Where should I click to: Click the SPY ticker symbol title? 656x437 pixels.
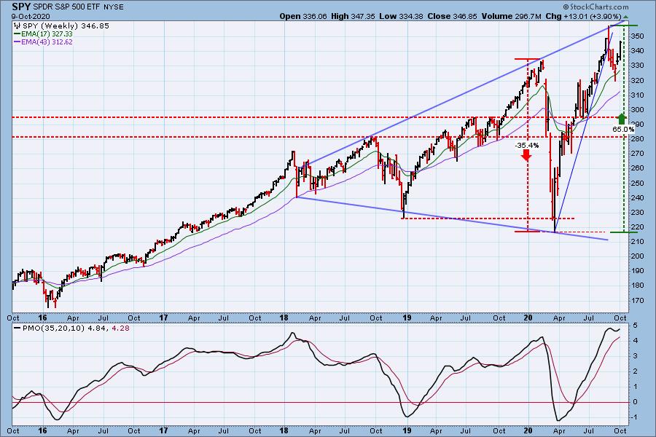click(21, 7)
